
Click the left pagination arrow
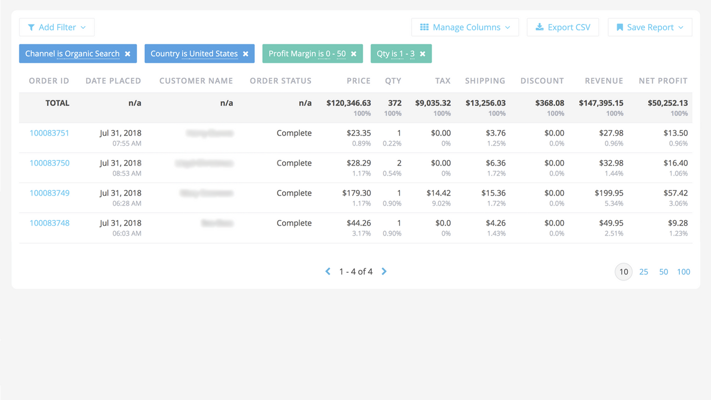pos(328,271)
